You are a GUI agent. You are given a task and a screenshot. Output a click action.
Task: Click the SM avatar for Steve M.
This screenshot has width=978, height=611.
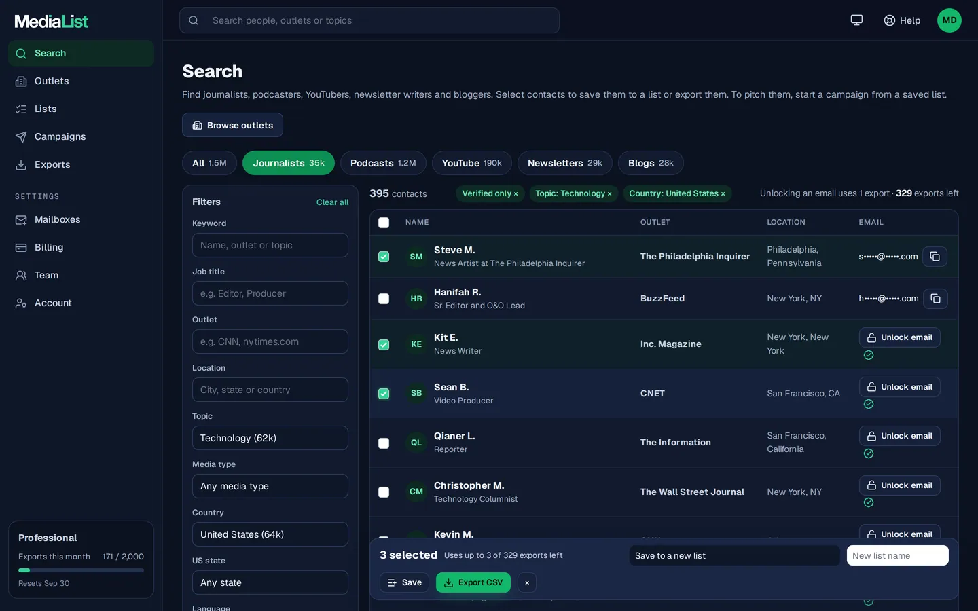click(416, 257)
